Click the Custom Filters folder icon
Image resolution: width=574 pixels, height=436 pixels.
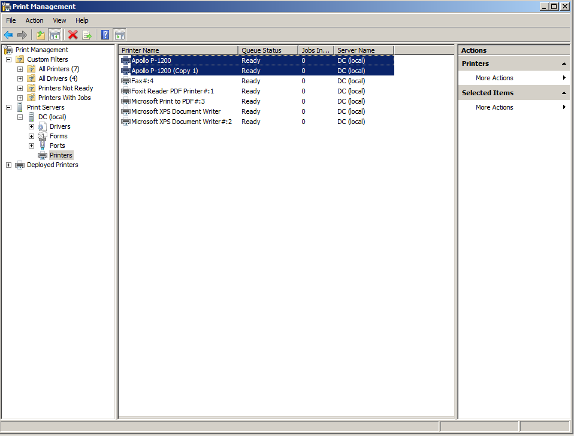(20, 59)
